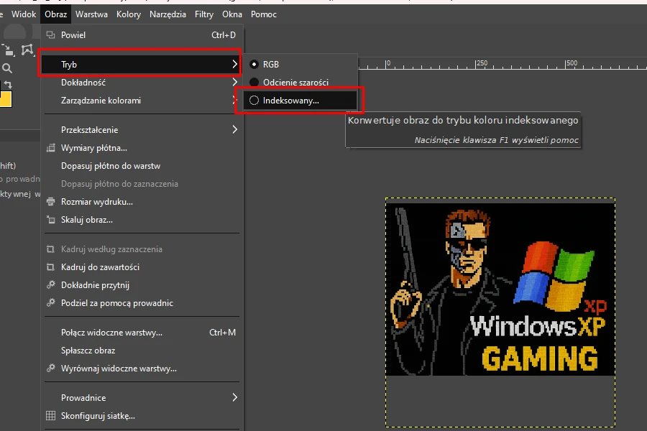Click the Dokładnie przytnij plugin icon
Image resolution: width=647 pixels, height=431 pixels.
(51, 285)
